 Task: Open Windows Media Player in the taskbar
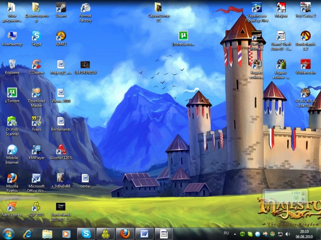tap(66, 234)
